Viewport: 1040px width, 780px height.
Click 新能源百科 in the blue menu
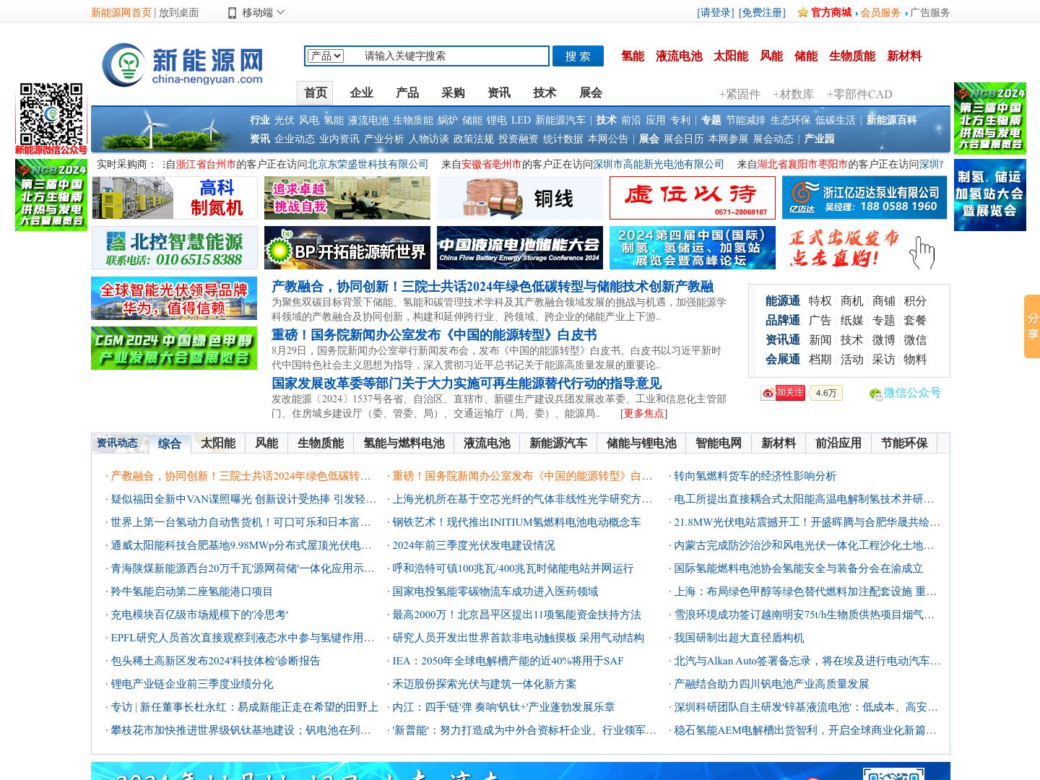pos(891,120)
